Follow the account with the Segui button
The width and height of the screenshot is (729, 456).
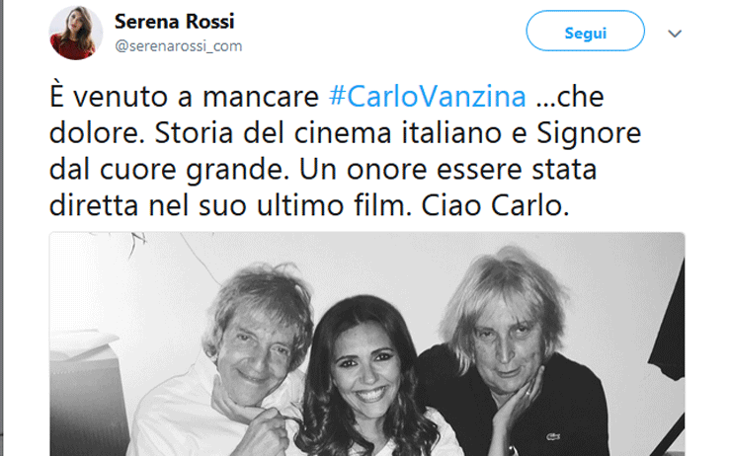click(586, 32)
